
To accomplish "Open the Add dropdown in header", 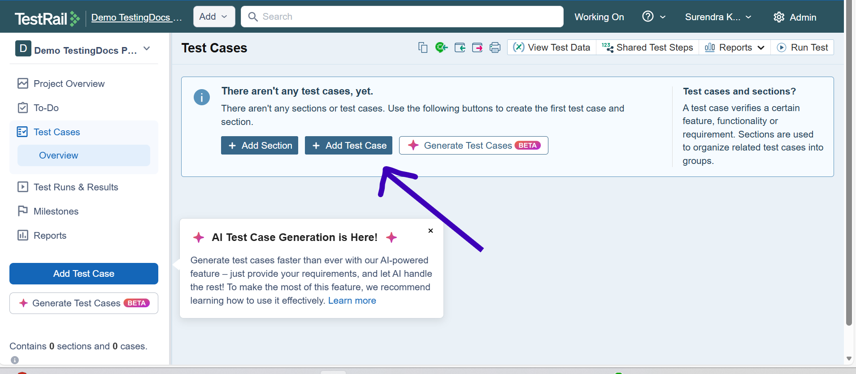I will pyautogui.click(x=214, y=17).
